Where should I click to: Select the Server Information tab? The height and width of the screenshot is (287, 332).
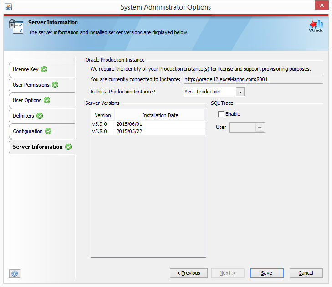pyautogui.click(x=42, y=147)
